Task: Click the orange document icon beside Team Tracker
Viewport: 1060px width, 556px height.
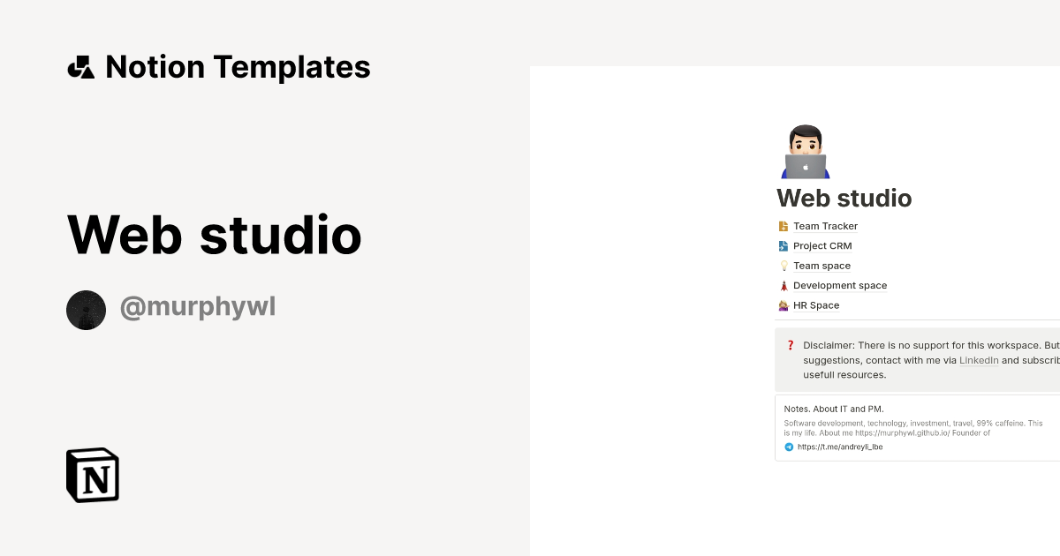Action: [x=783, y=226]
